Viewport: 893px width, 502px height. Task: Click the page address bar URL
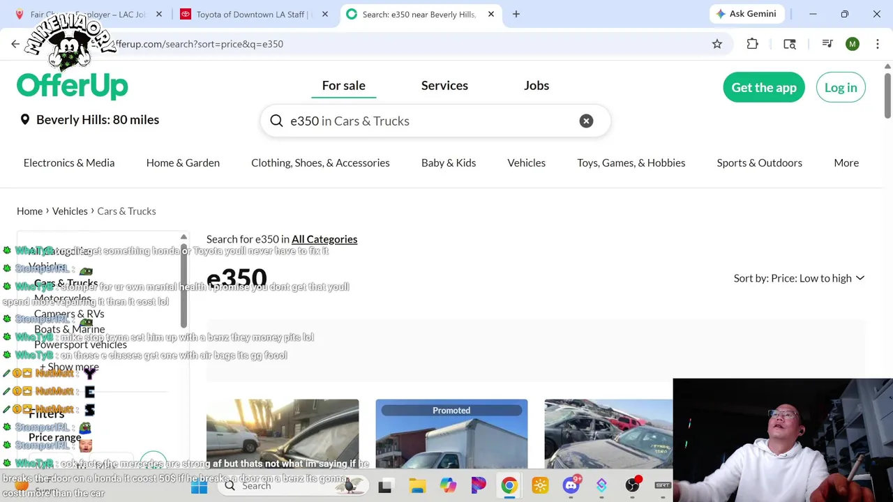pos(197,44)
